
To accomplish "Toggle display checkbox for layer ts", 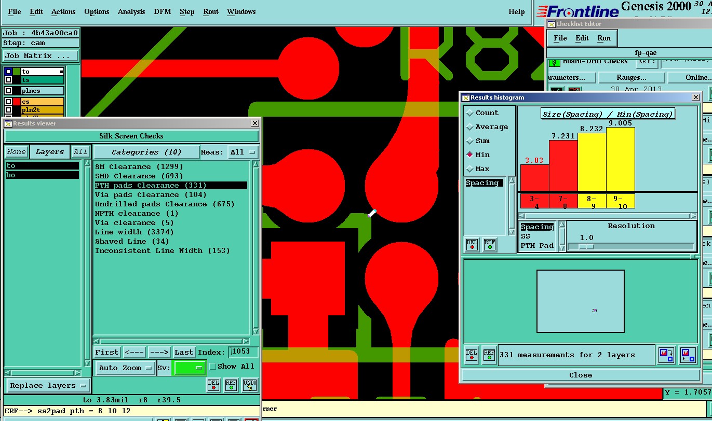I will tap(8, 80).
